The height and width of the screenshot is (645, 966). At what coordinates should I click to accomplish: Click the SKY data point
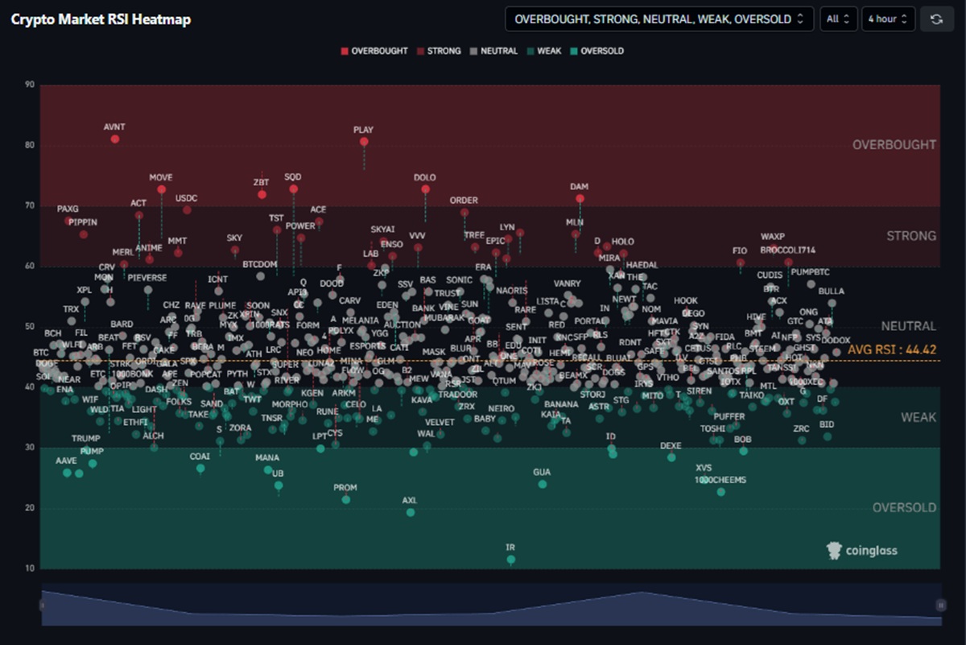[x=234, y=250]
